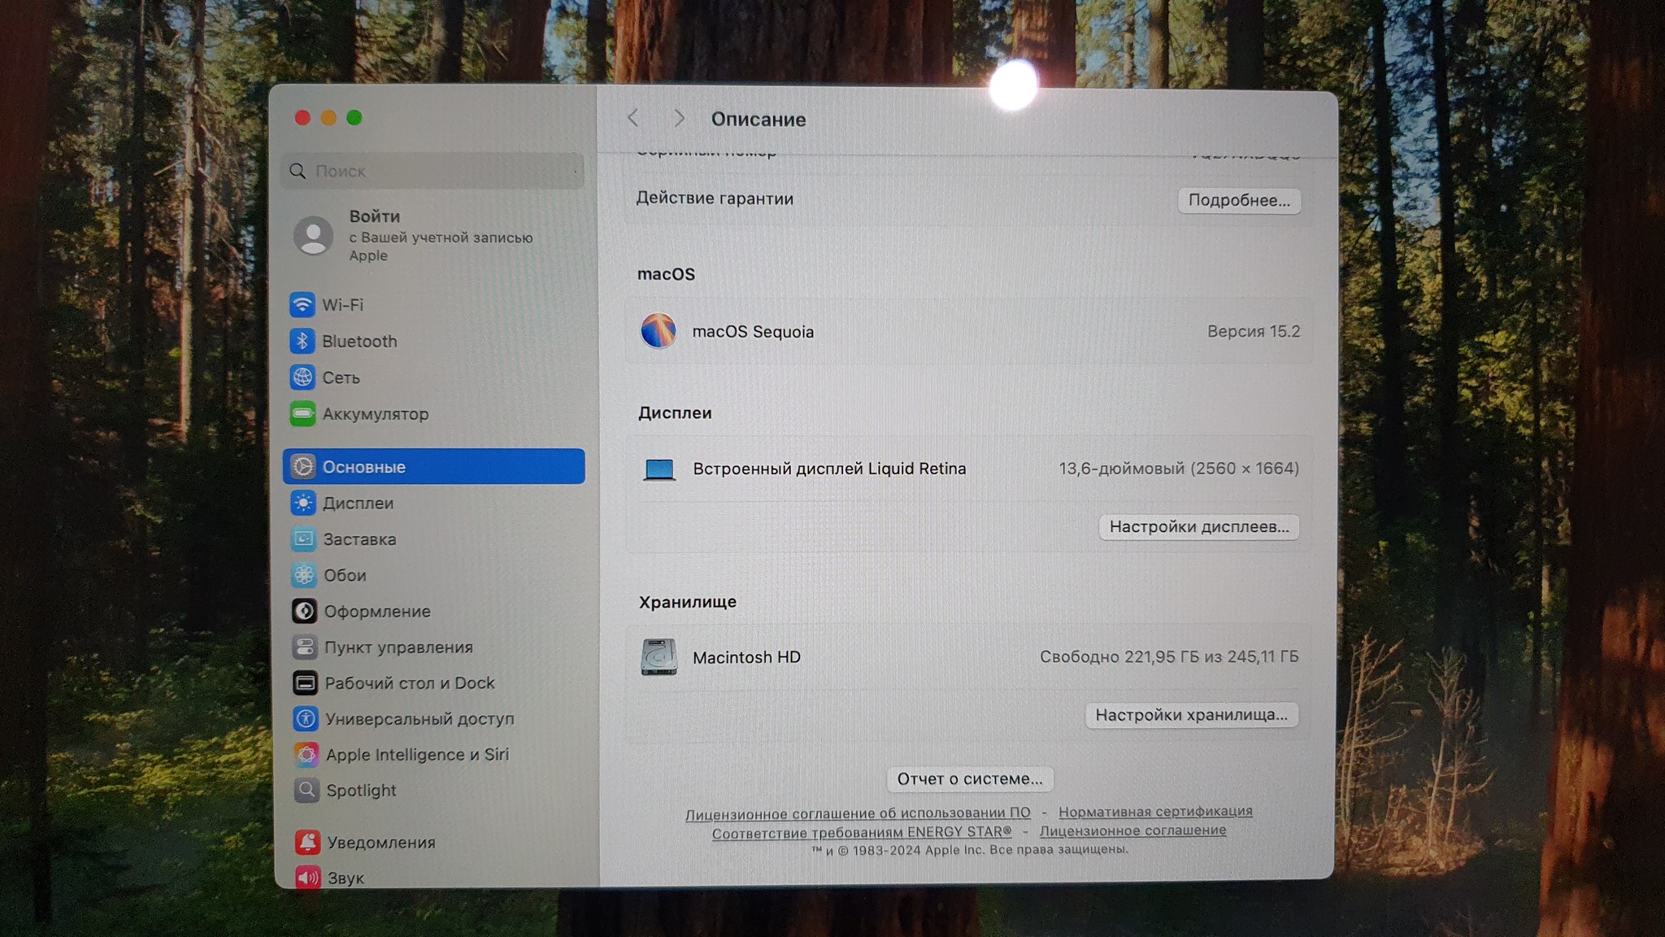Select Apple Intelligence и Siri icon
The width and height of the screenshot is (1665, 937).
(x=306, y=755)
